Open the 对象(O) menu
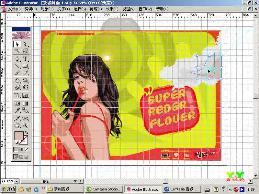This screenshot has width=259, height=194. (47, 9)
